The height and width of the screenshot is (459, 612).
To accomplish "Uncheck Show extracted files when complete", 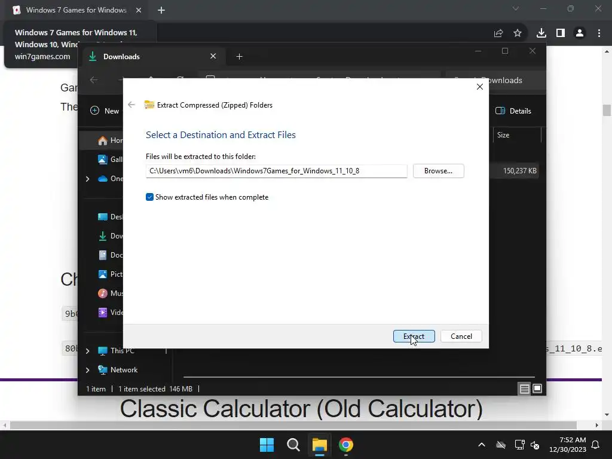I will point(149,197).
